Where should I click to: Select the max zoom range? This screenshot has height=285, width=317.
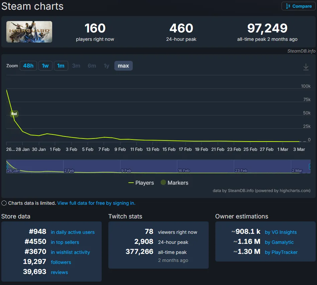[x=123, y=66]
